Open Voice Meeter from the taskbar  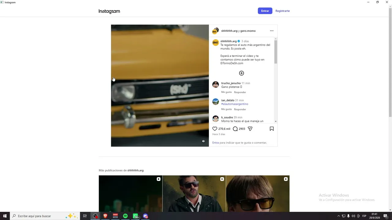(115, 216)
